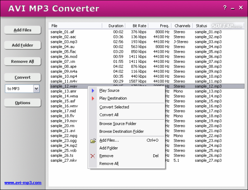
Task: Sort by the Channels column header
Action: [182, 26]
